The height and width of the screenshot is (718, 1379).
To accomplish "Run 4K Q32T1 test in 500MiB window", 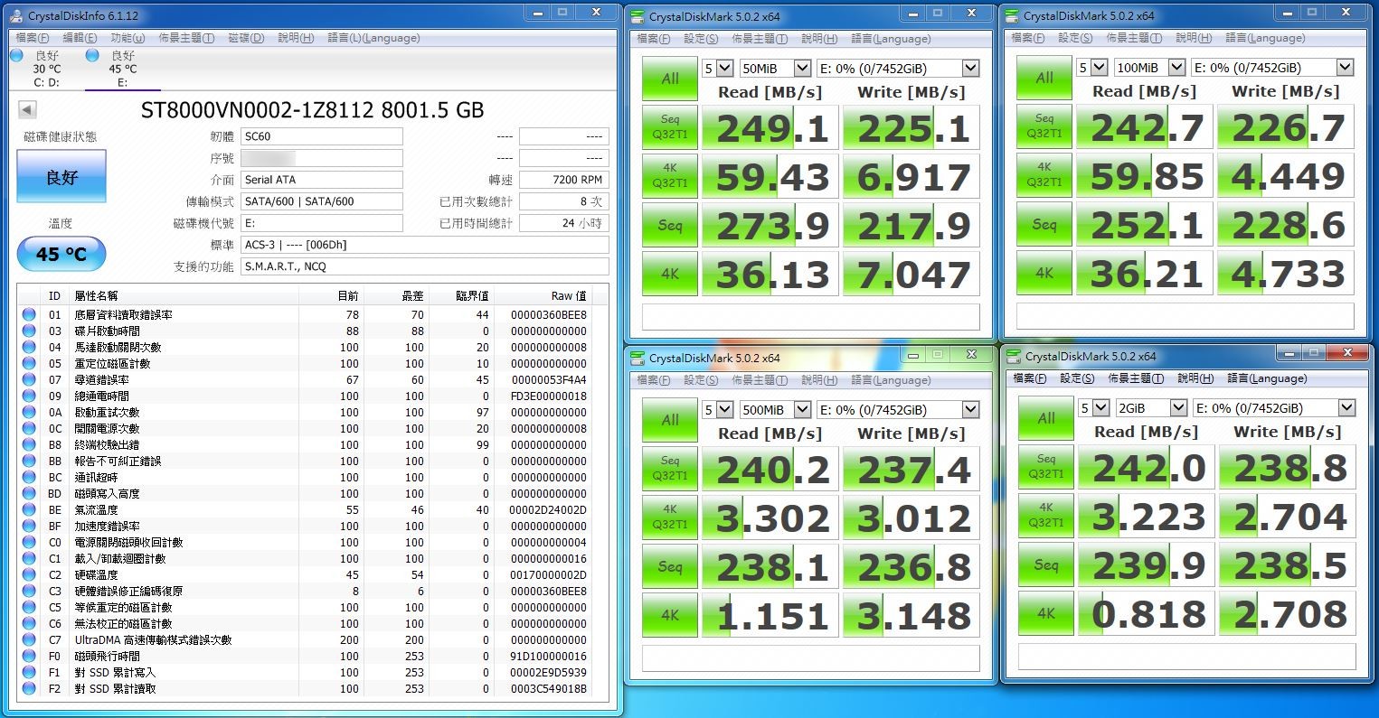I will click(670, 517).
